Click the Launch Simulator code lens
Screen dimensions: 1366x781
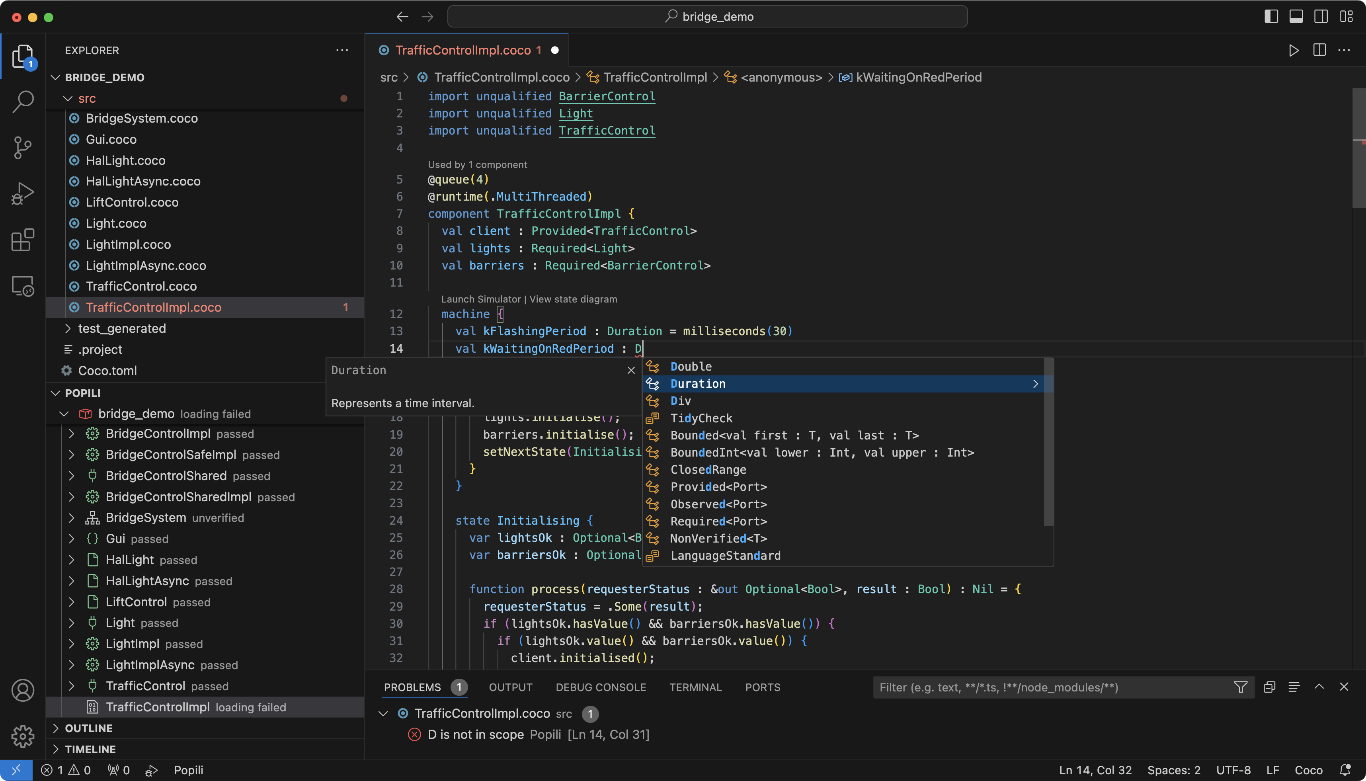(480, 299)
